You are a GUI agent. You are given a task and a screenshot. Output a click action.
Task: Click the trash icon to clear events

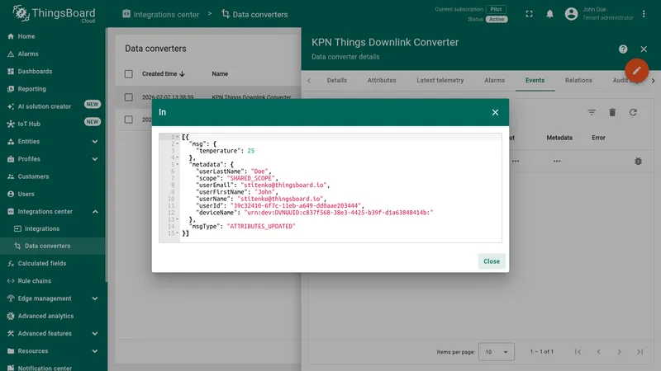[612, 112]
